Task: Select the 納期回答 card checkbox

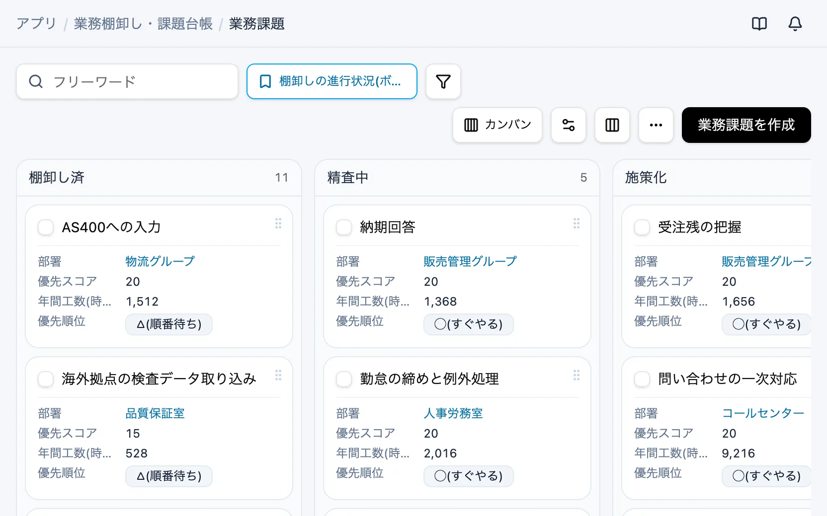Action: [x=344, y=227]
